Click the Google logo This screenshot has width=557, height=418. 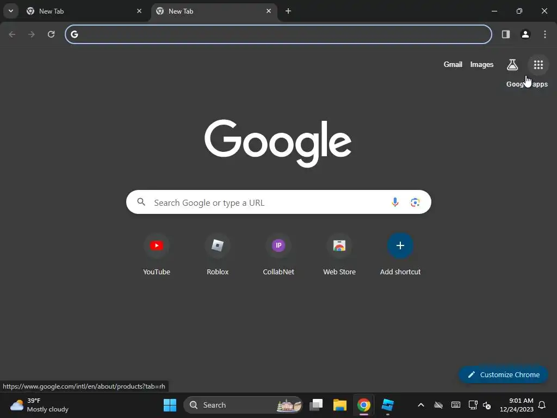point(278,143)
